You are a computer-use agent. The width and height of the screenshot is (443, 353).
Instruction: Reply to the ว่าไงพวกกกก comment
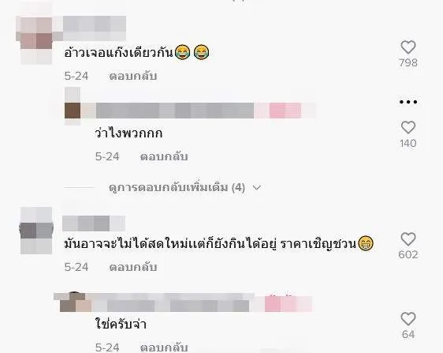[x=164, y=156]
